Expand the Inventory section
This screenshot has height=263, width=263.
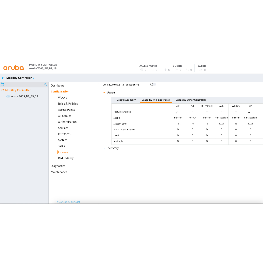pyautogui.click(x=104, y=148)
